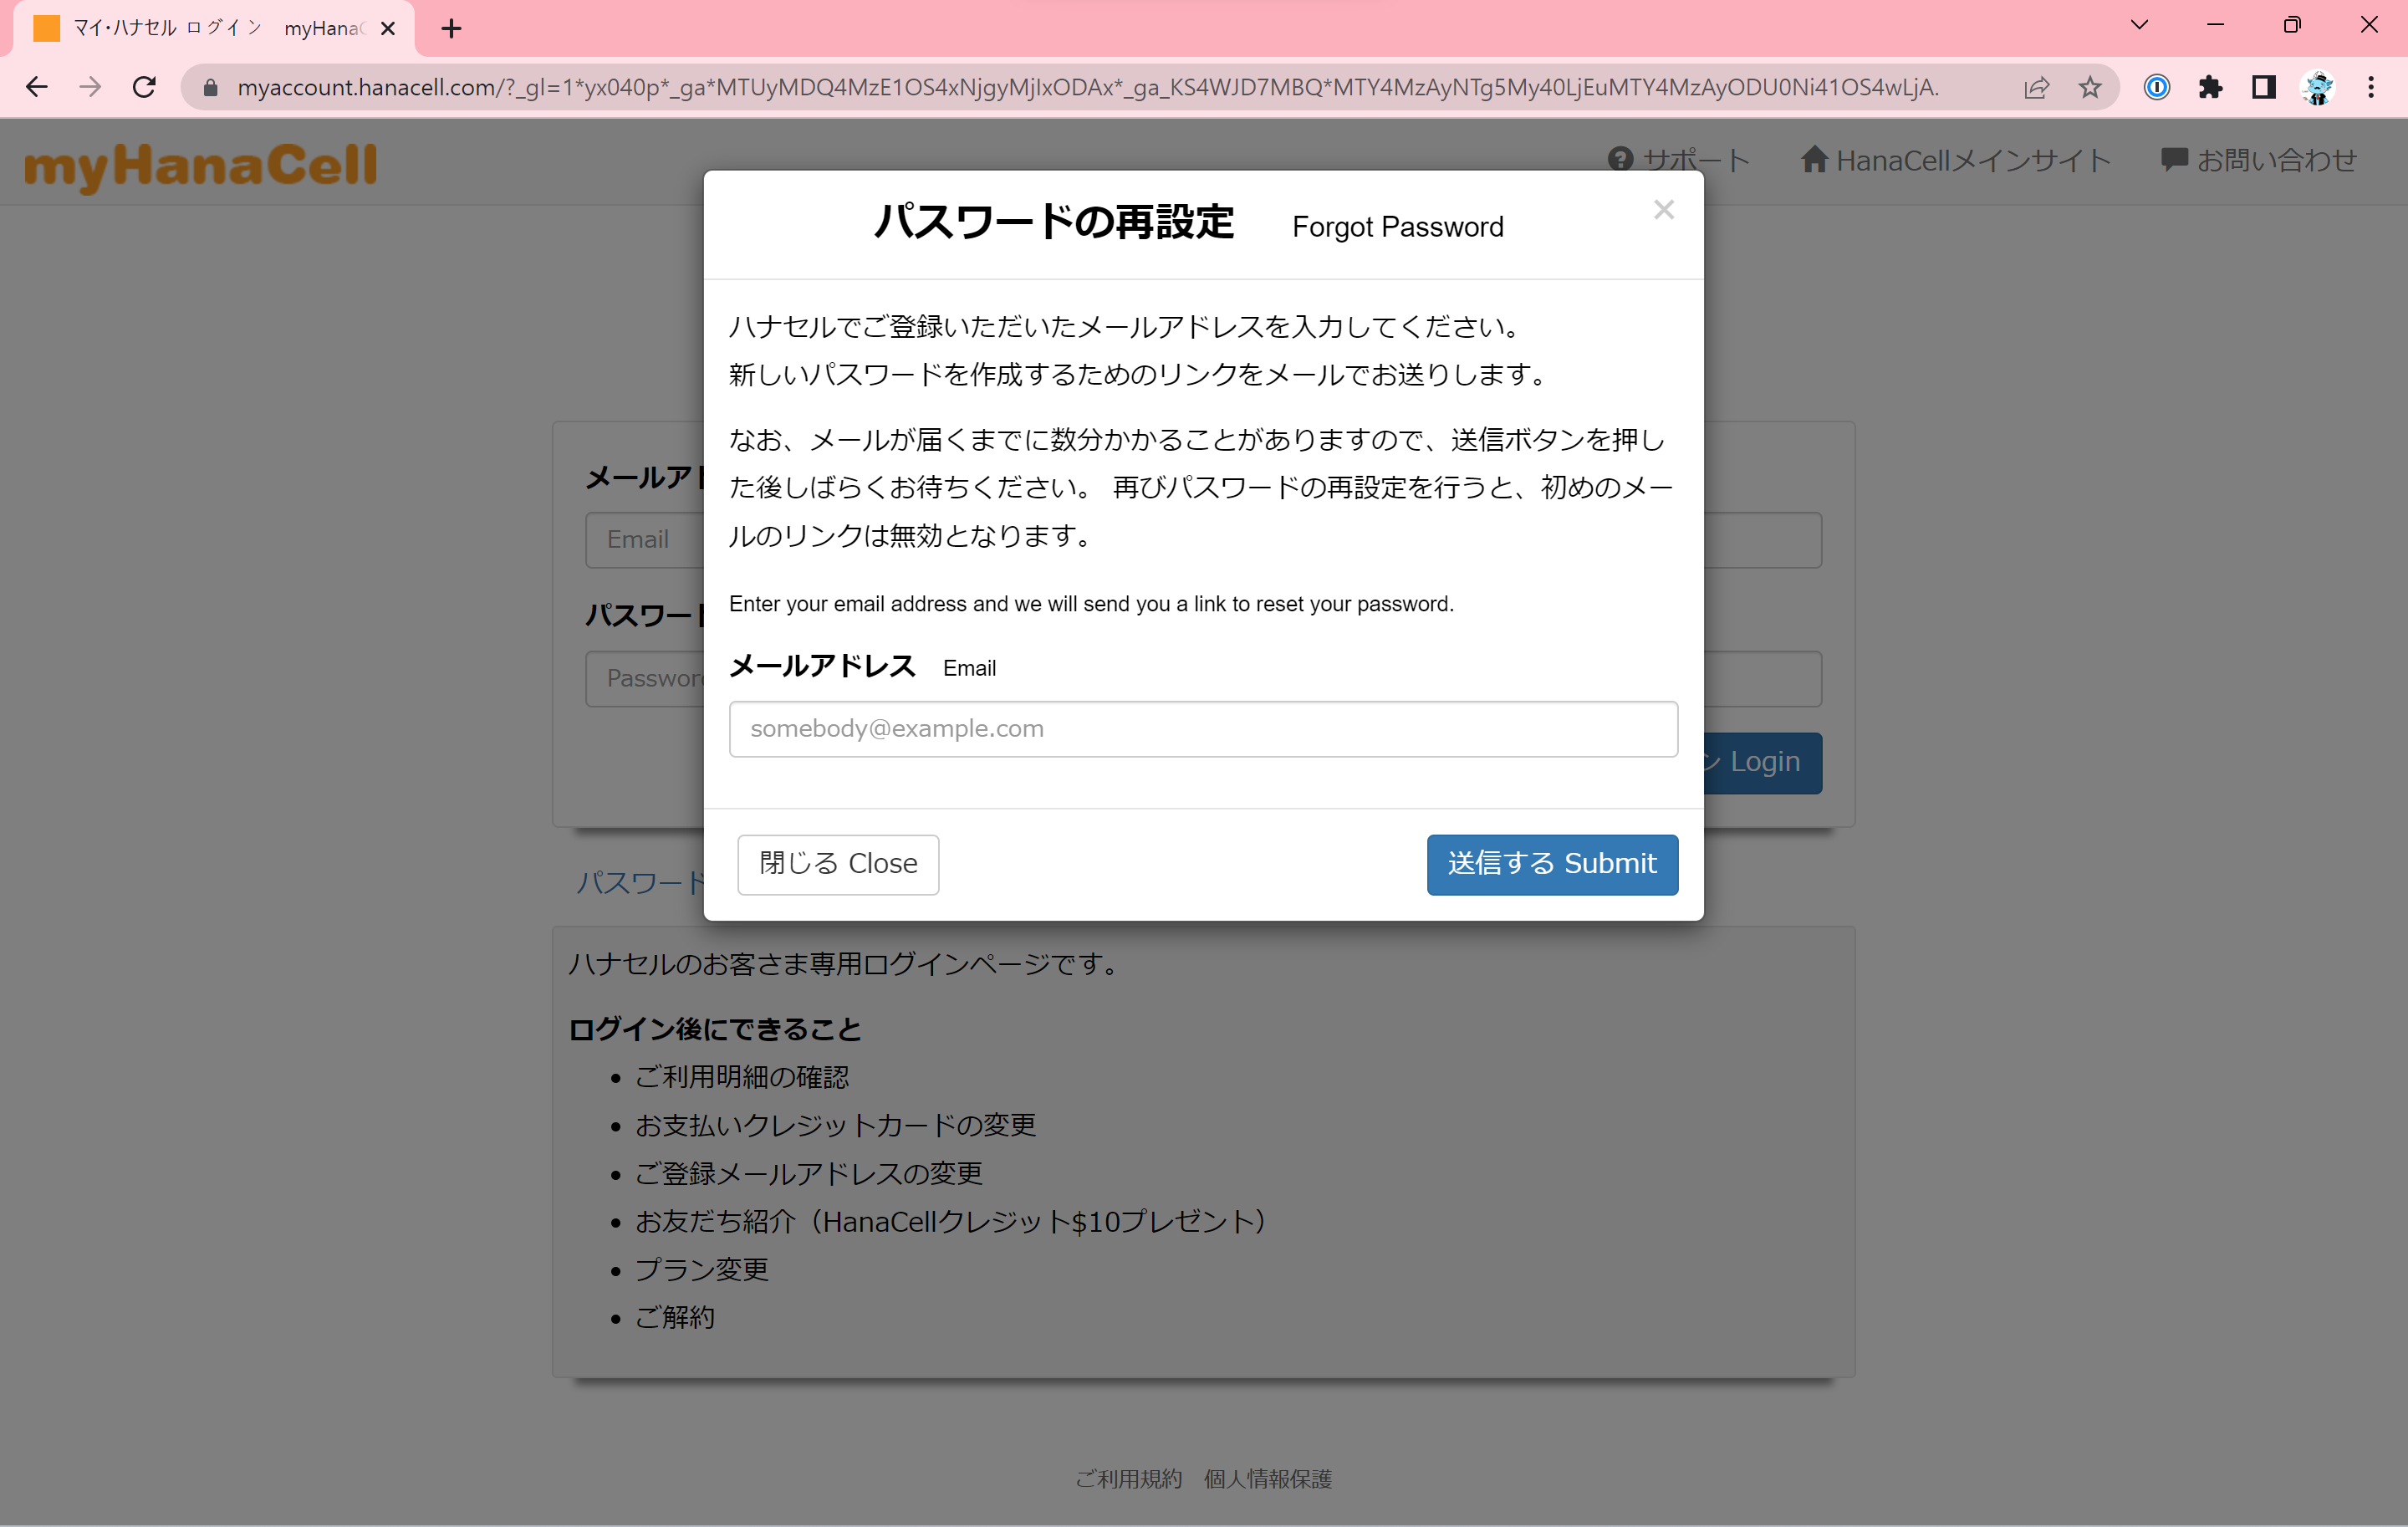The image size is (2408, 1527).
Task: Click the browser forward arrow
Action: [x=90, y=87]
